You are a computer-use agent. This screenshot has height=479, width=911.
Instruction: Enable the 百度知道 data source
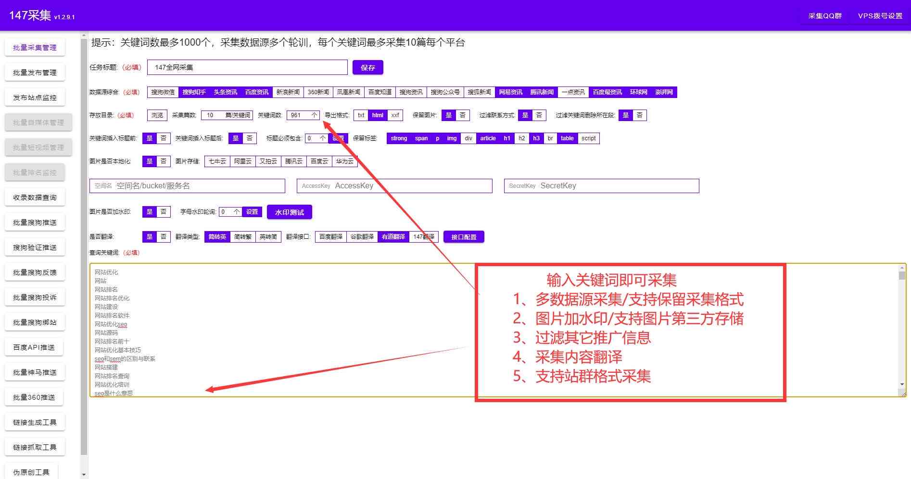point(380,92)
